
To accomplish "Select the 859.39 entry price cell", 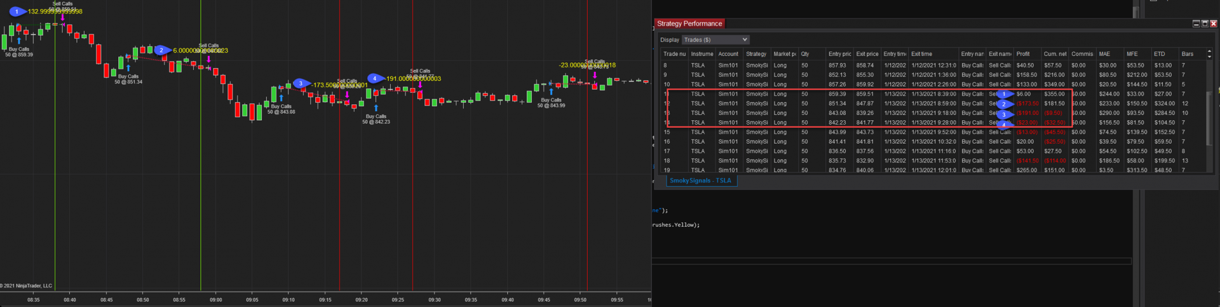I will pyautogui.click(x=839, y=94).
